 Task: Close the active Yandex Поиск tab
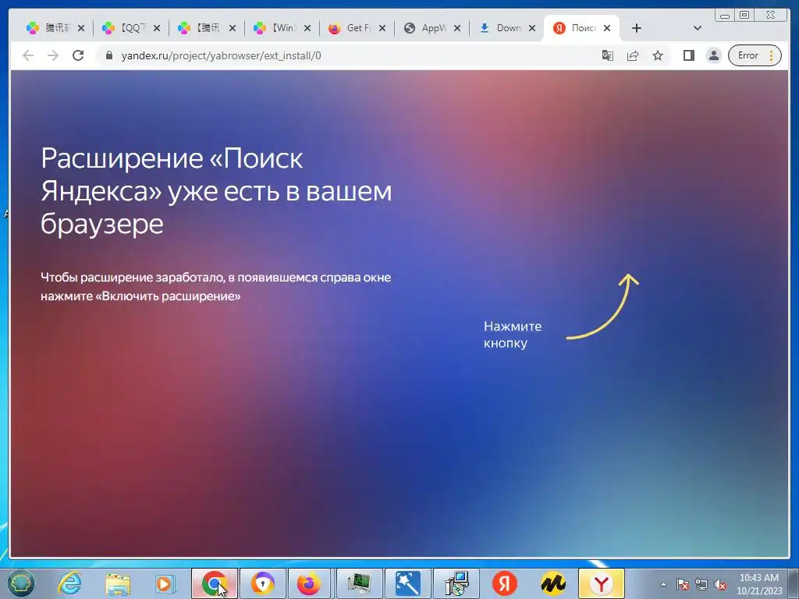point(607,29)
